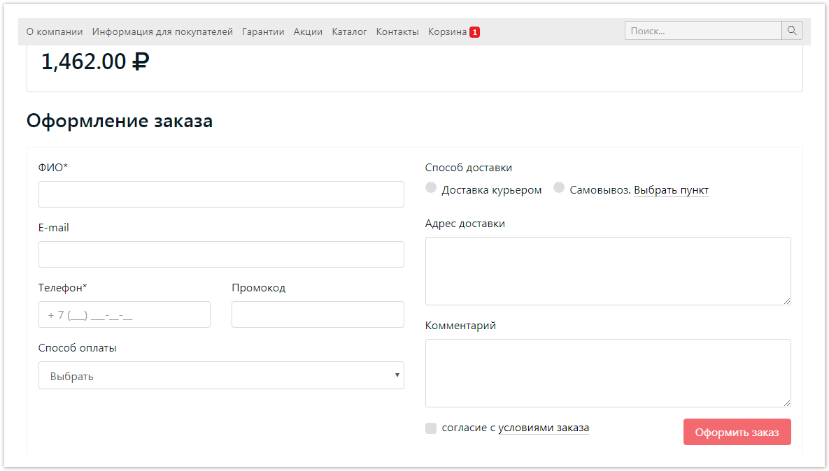Select the Самовывоз radio button

click(x=559, y=187)
